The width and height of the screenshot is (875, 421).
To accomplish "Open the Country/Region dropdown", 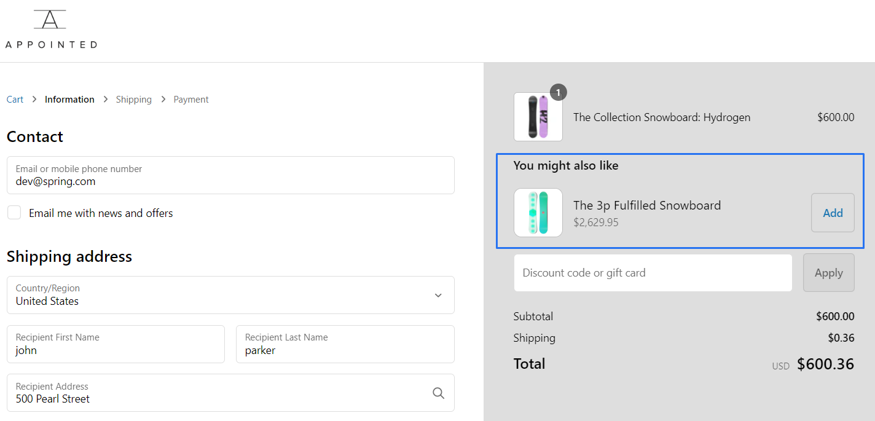I will click(230, 295).
